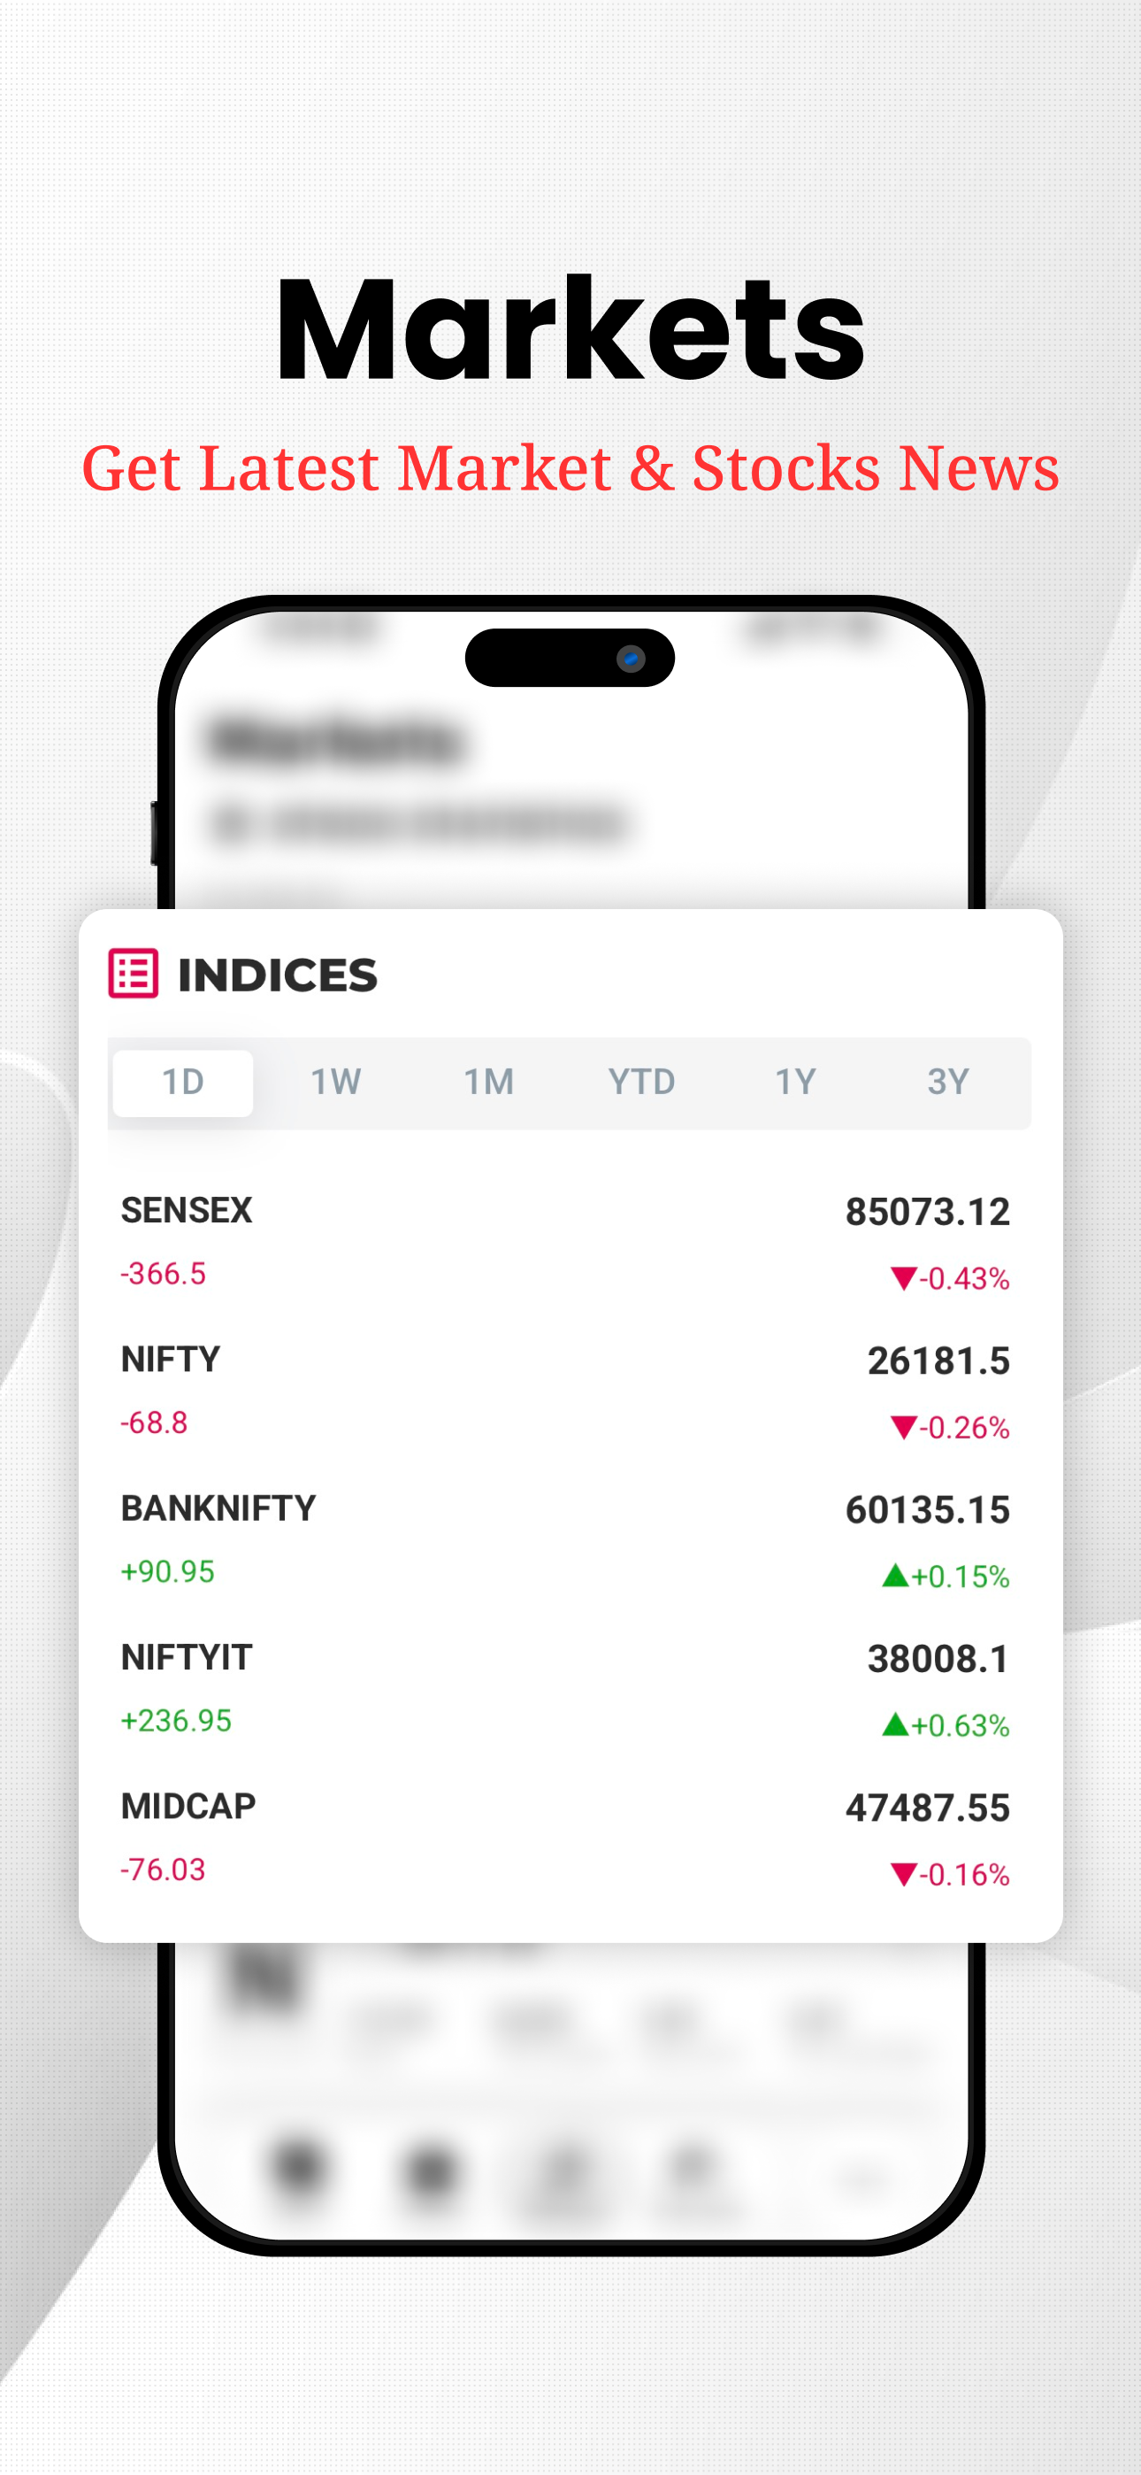Open the BANKNIFTY index row
This screenshot has width=1141, height=2475.
tap(566, 1540)
